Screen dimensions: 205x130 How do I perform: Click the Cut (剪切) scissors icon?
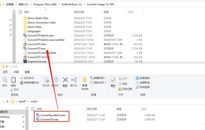tap(12, 90)
